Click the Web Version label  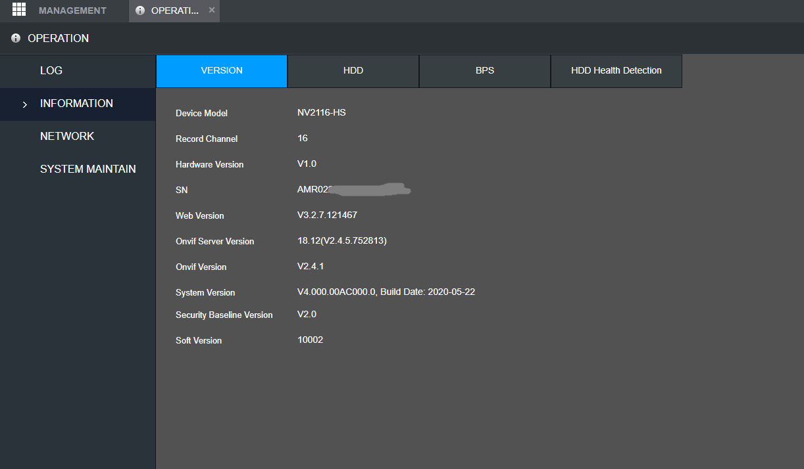click(x=200, y=216)
